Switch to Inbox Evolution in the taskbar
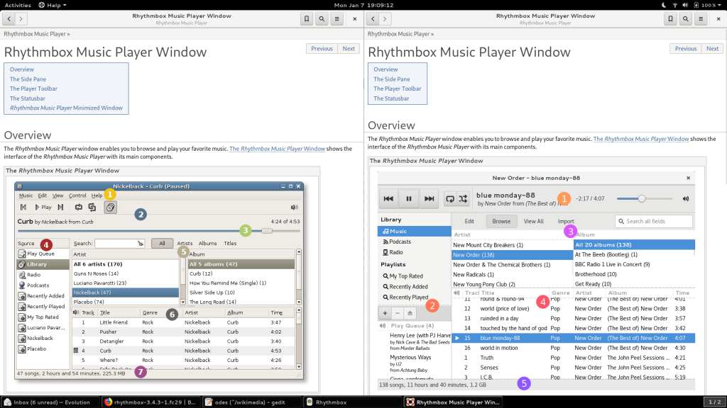The width and height of the screenshot is (727, 408). point(50,402)
